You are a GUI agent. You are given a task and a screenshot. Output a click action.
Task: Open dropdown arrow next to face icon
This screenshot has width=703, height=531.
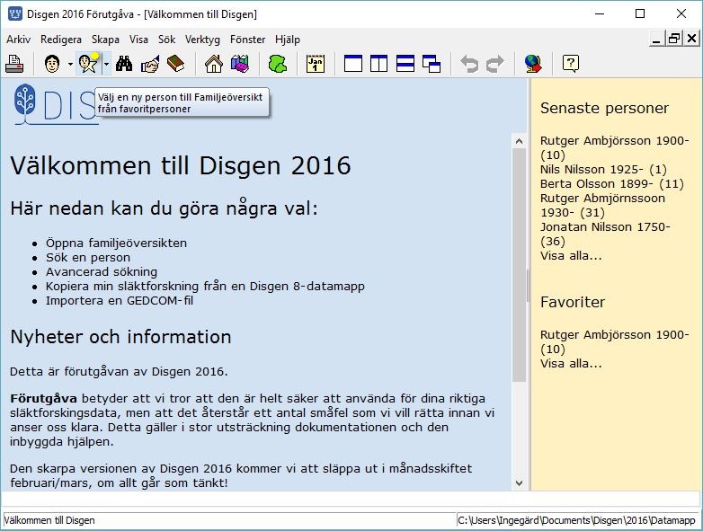click(70, 64)
